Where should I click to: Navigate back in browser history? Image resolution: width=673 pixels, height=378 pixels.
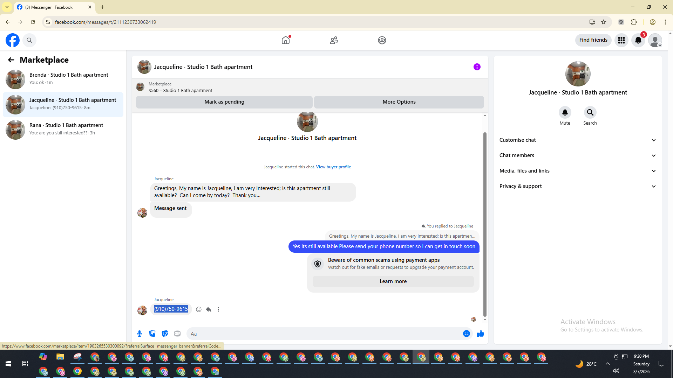[8, 22]
